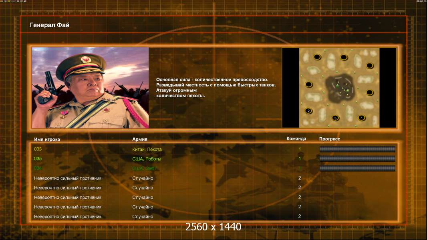Click start position marker 1 on the minimap
The height and width of the screenshot is (240, 427).
(x=362, y=118)
